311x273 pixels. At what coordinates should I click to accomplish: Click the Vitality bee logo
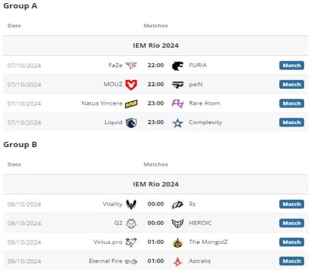coord(131,204)
